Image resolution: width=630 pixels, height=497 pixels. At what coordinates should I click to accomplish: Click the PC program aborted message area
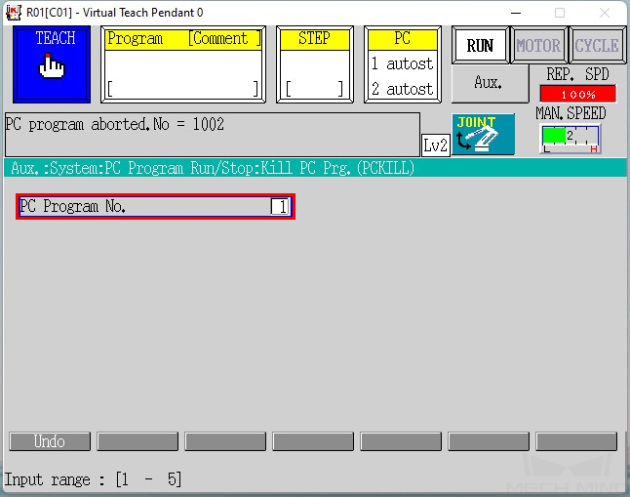click(x=213, y=135)
